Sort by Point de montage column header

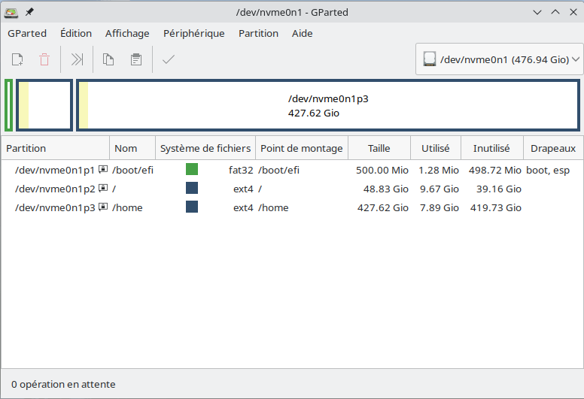pyautogui.click(x=302, y=148)
